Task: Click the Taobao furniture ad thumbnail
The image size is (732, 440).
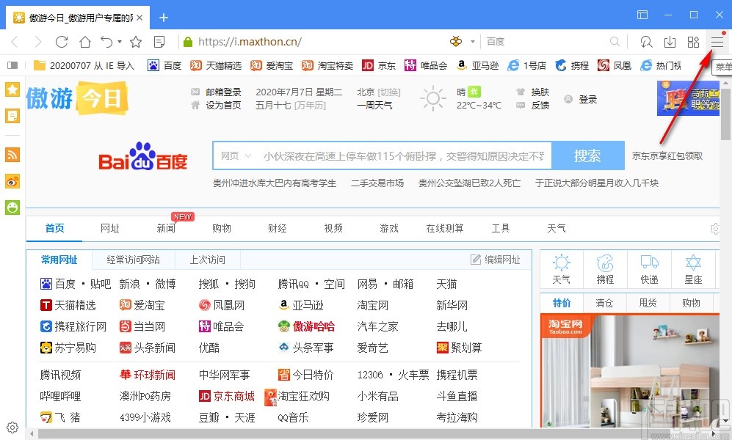Action: coord(630,370)
